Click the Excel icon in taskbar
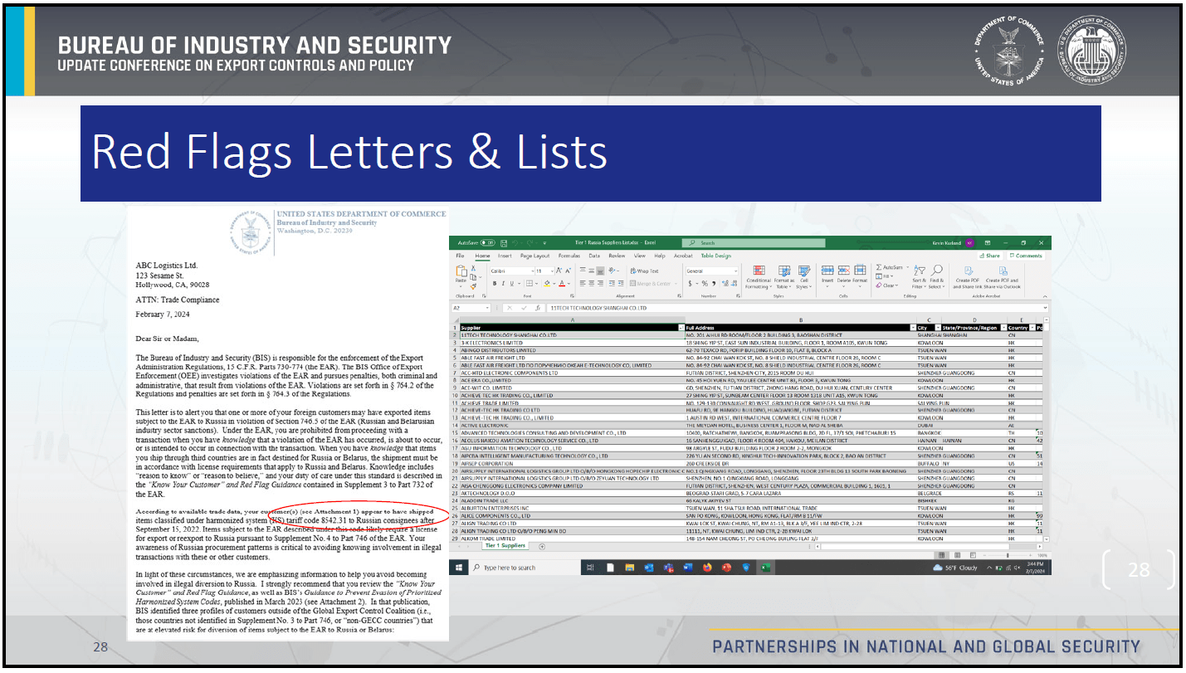Screen dimensions: 1186x673 (765, 568)
